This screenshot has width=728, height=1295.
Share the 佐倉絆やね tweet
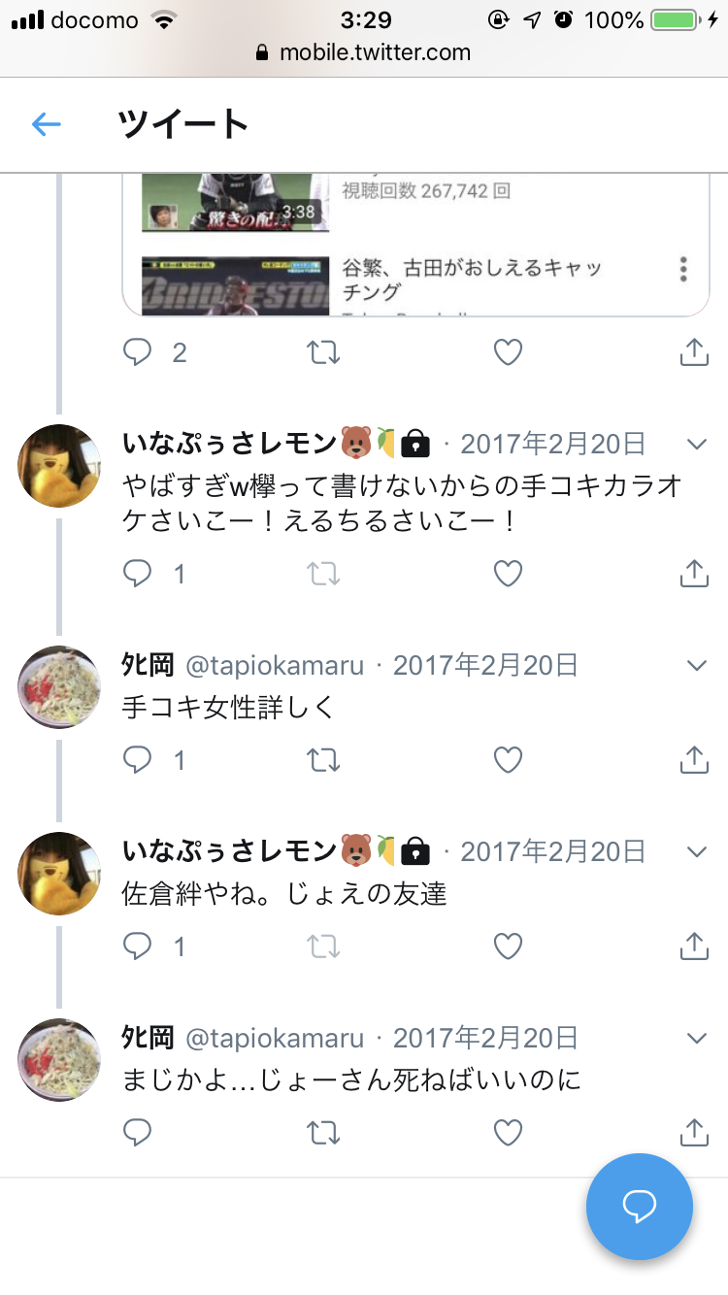(x=694, y=945)
